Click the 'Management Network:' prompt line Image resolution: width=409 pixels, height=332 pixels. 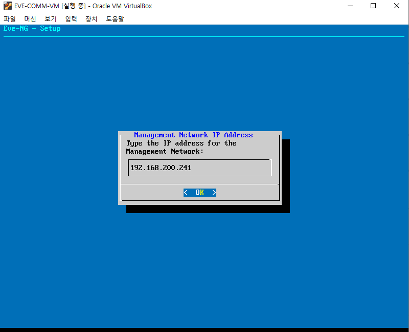[x=165, y=151]
